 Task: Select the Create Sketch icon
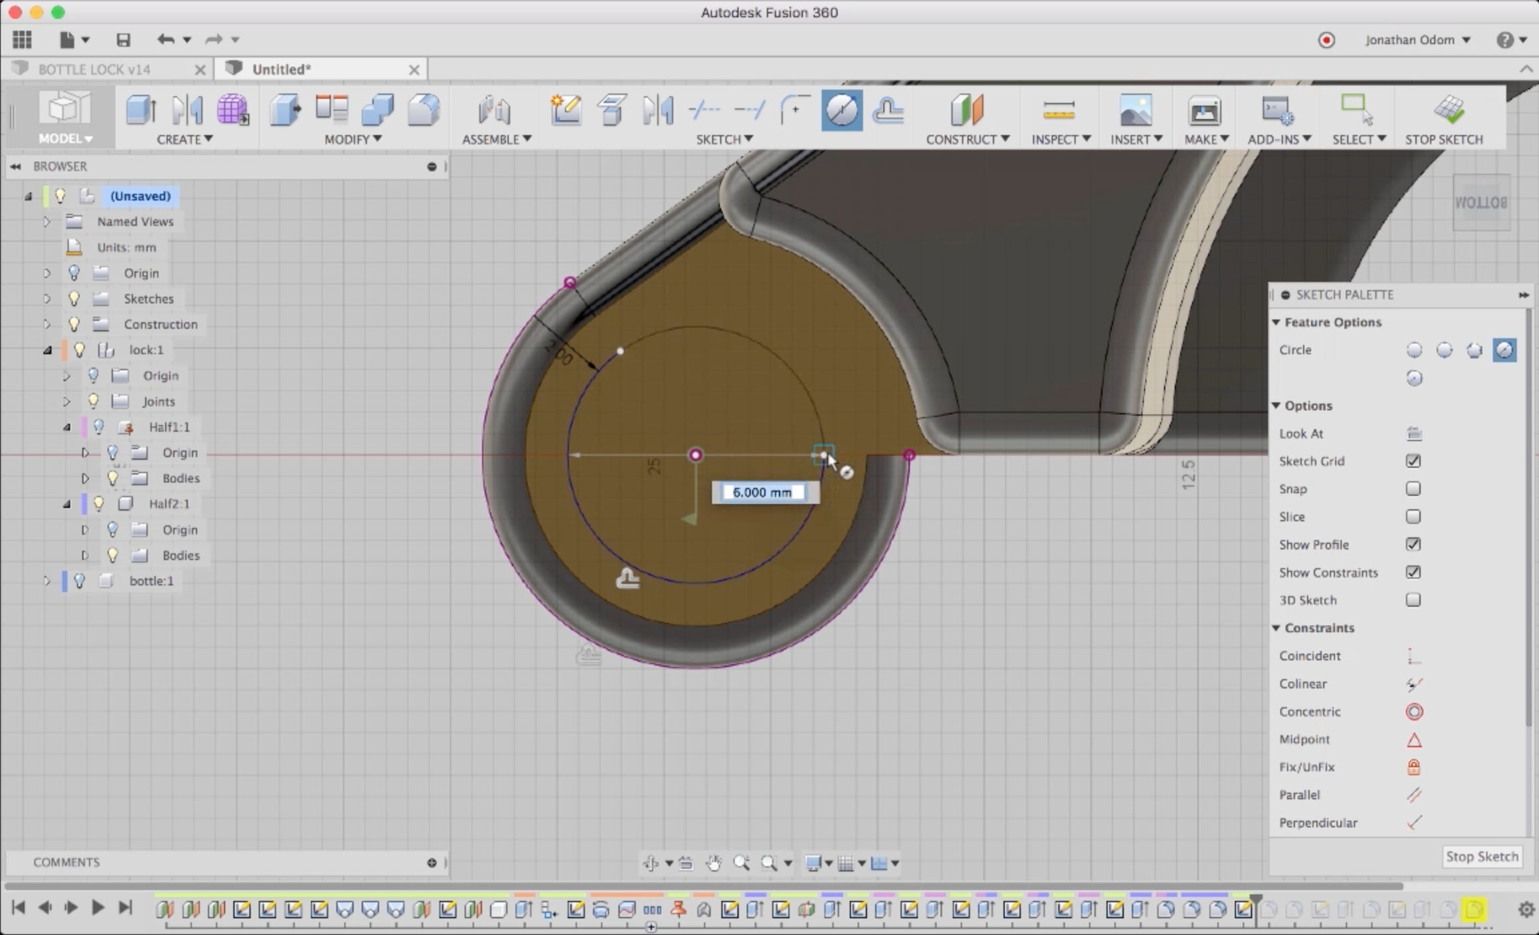(566, 110)
